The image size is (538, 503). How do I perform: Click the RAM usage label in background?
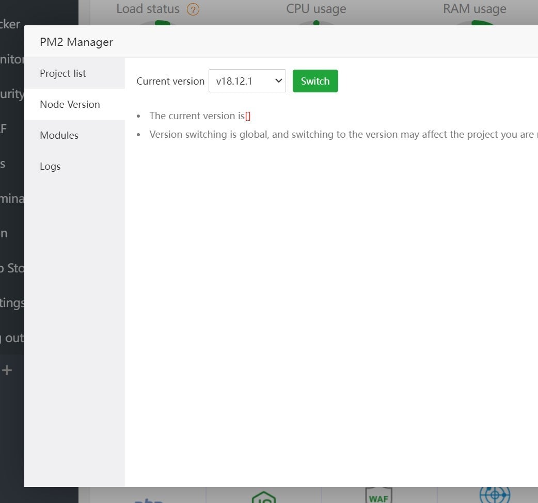point(474,9)
